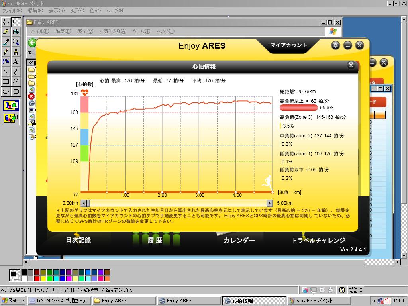Pick orange swatch at palette end
408x306 pixels.
(107, 279)
